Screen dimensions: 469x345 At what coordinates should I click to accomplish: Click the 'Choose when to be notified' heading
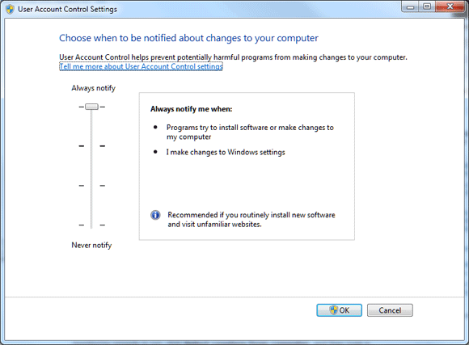pos(188,38)
